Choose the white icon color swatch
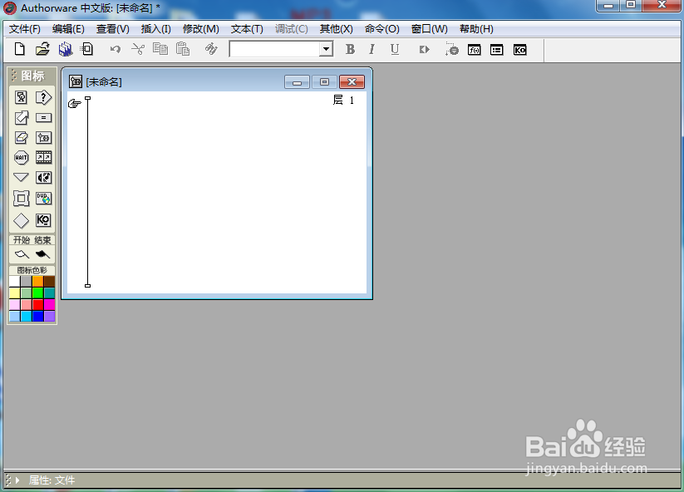The image size is (684, 492). click(15, 282)
